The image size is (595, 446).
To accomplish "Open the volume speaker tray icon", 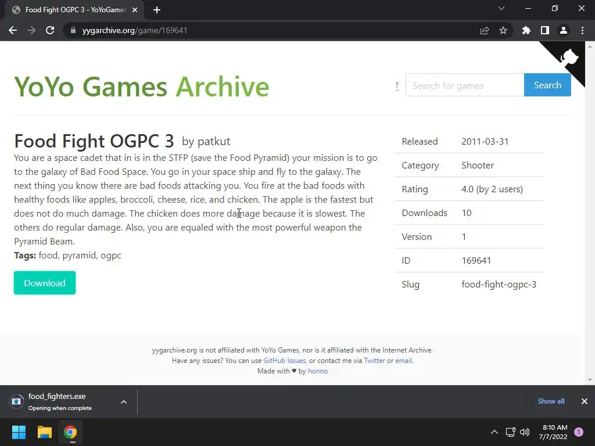I will coord(525,432).
